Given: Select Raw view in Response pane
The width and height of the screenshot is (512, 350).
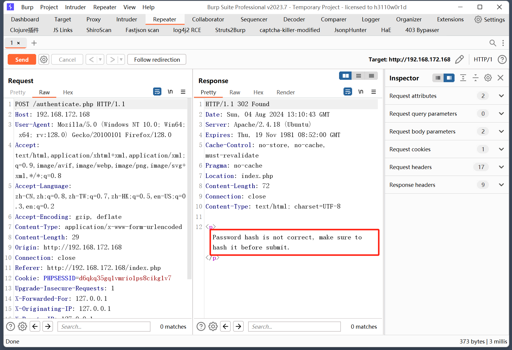Looking at the screenshot, I should point(235,92).
